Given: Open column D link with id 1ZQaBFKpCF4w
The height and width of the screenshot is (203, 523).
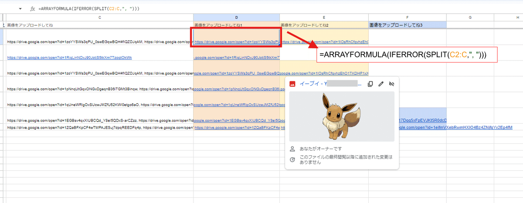Looking at the screenshot, I should tap(237, 128).
